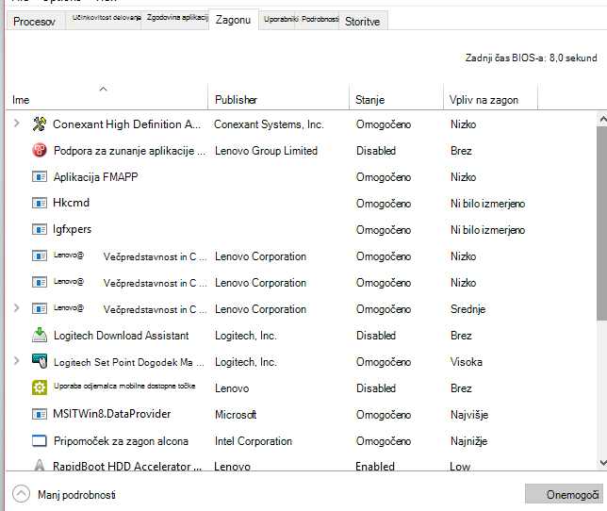Screen dimensions: 607x511
Task: Click the MSITWin8.DataProvider icon
Action: coord(40,414)
